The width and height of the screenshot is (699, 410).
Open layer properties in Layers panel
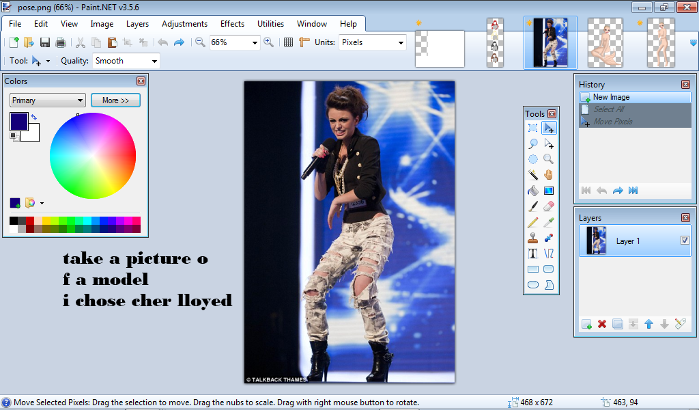tap(681, 325)
